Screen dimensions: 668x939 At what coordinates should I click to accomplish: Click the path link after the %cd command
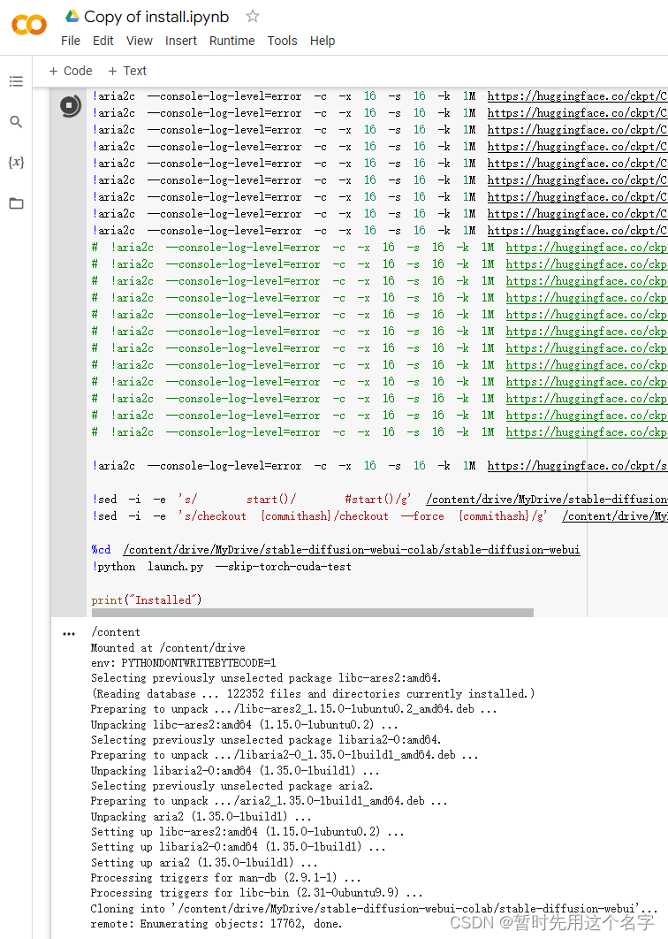352,550
